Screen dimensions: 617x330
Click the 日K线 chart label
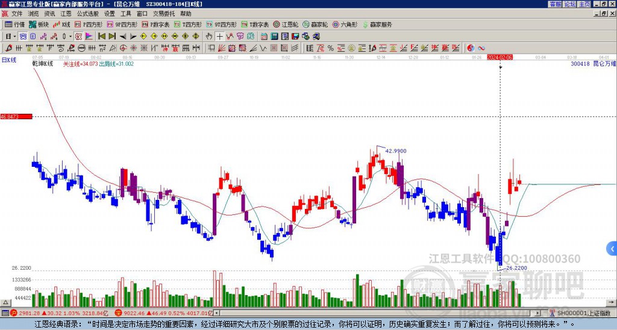point(9,60)
